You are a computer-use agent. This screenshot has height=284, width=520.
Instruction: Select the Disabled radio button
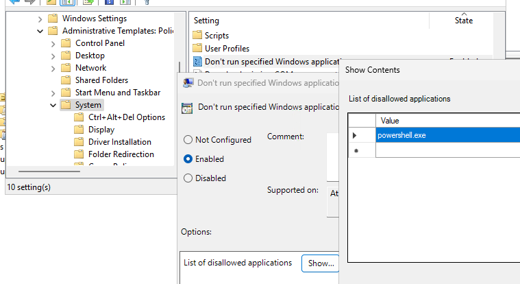click(x=188, y=178)
